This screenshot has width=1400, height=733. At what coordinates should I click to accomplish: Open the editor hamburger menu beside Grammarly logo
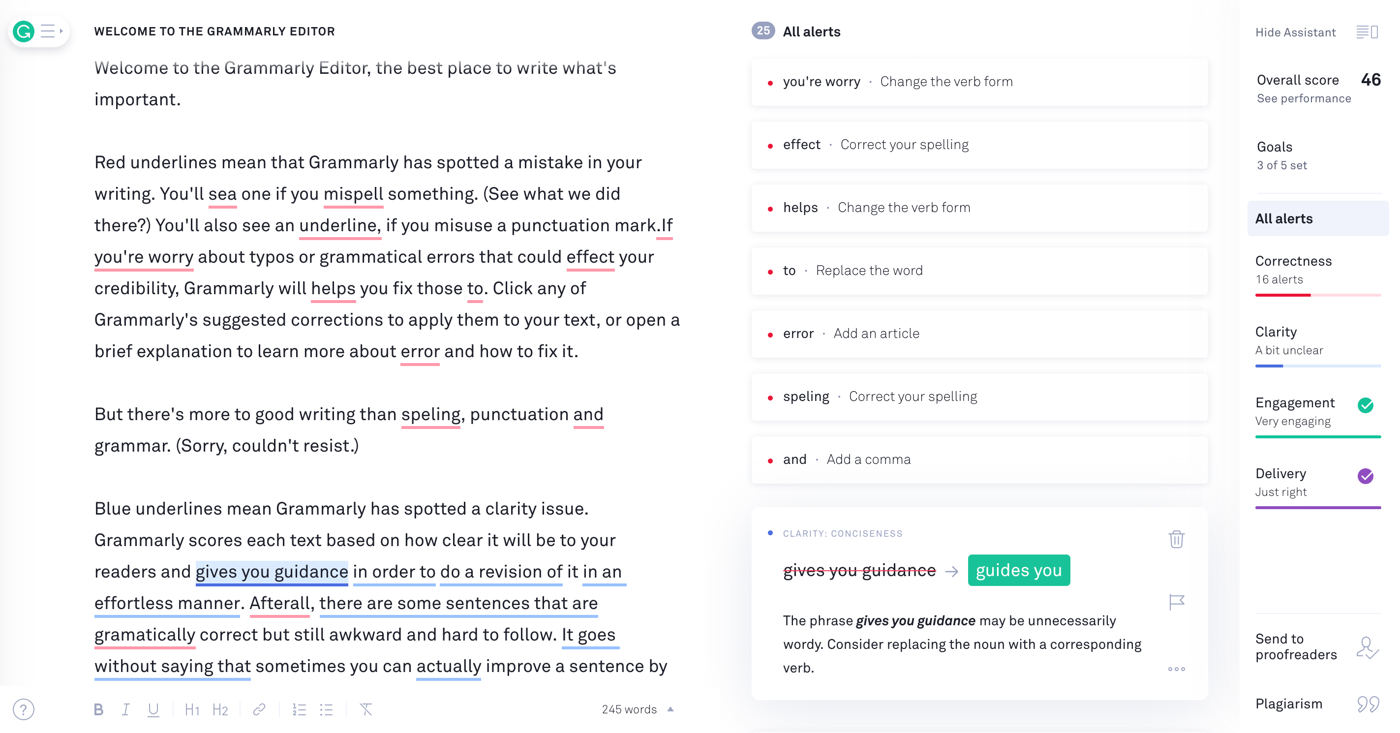click(49, 31)
